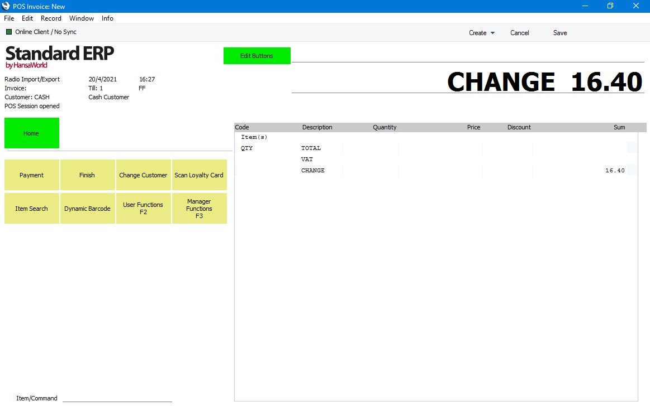Image resolution: width=650 pixels, height=406 pixels.
Task: Select the CHANGE row description
Action: [x=312, y=170]
